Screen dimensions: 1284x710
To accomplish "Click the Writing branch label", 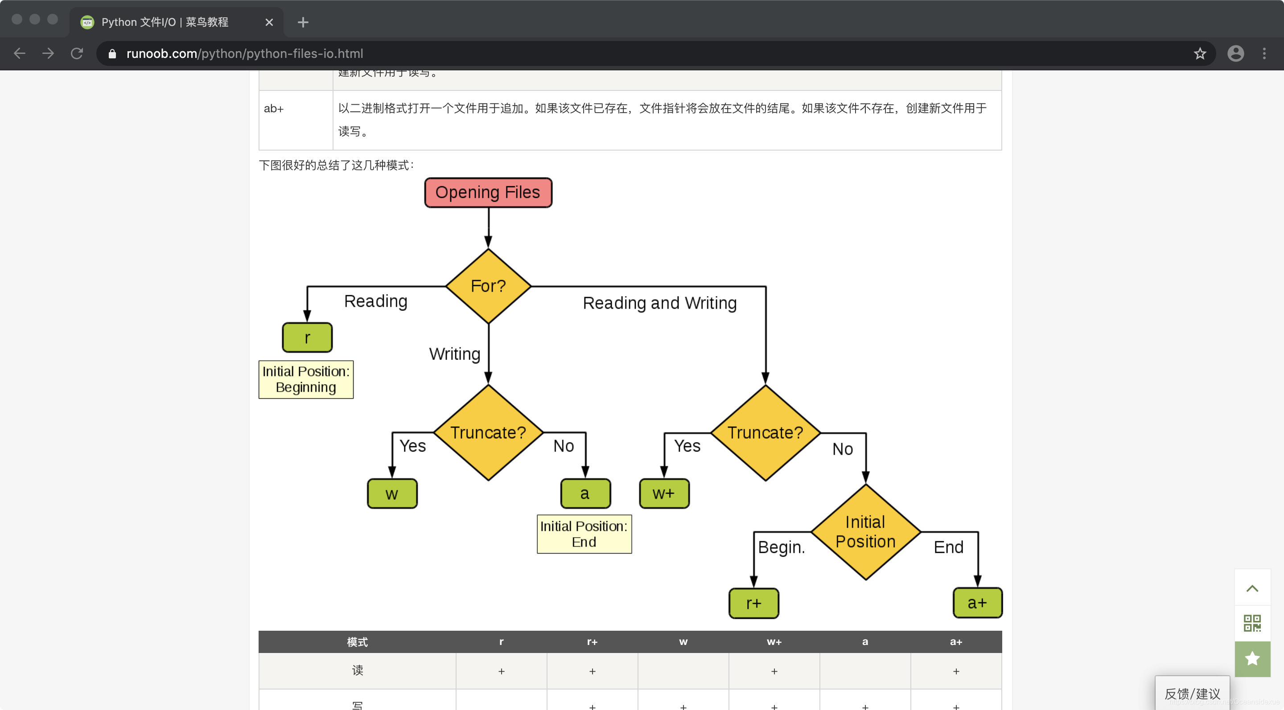I will pyautogui.click(x=455, y=354).
